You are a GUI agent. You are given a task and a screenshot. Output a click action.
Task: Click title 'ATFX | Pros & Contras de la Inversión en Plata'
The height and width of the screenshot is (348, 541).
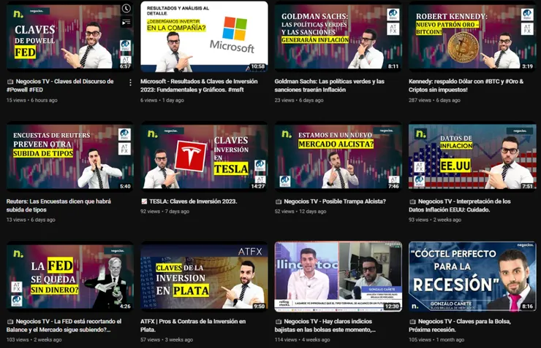193,325
